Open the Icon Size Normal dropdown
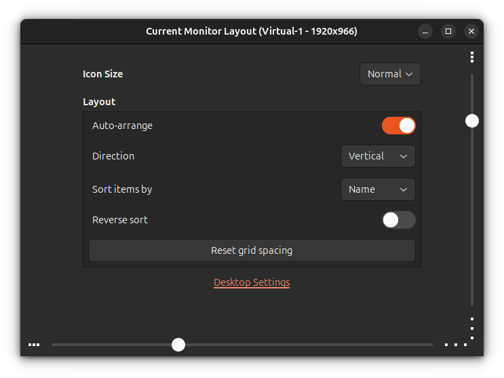 coord(390,74)
